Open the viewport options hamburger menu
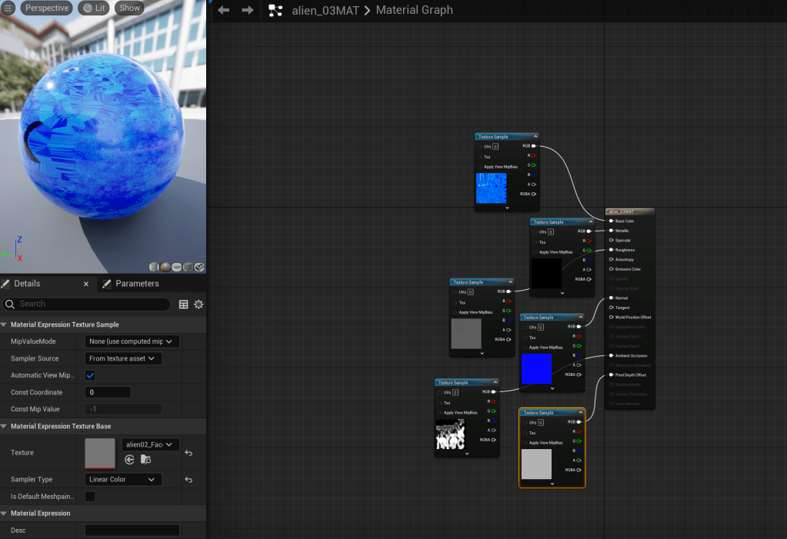The image size is (787, 539). click(9, 8)
